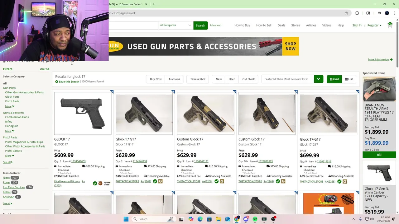This screenshot has width=399, height=224.
Task: Click the green Search button
Action: pos(200,25)
